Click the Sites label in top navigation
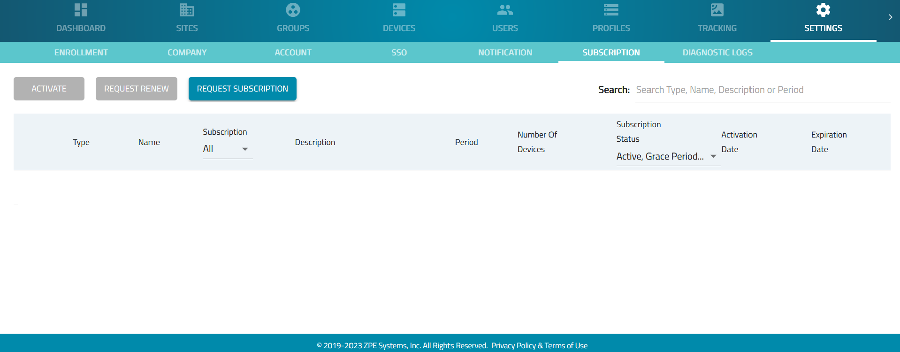This screenshot has height=352, width=900. pyautogui.click(x=187, y=28)
